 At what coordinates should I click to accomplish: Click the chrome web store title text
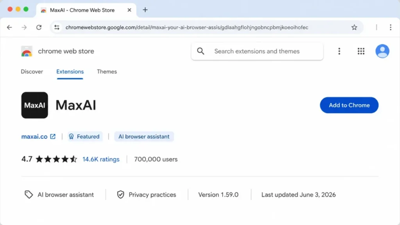click(x=66, y=51)
